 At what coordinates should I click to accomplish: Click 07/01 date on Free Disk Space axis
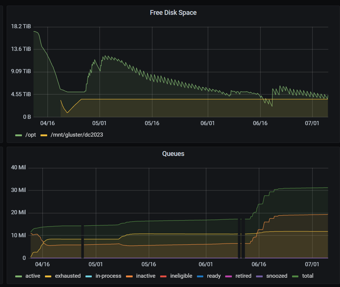coord(312,123)
